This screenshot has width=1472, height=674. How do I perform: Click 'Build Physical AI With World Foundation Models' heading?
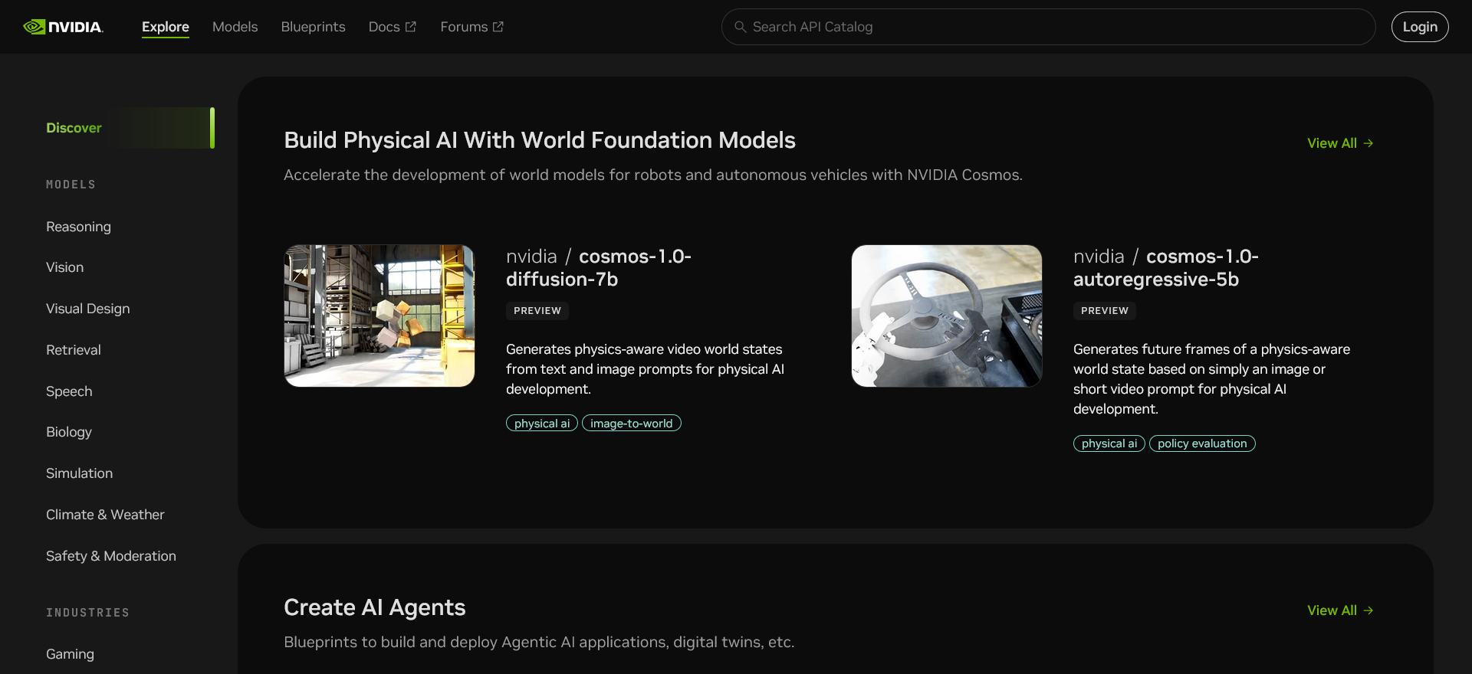click(540, 140)
